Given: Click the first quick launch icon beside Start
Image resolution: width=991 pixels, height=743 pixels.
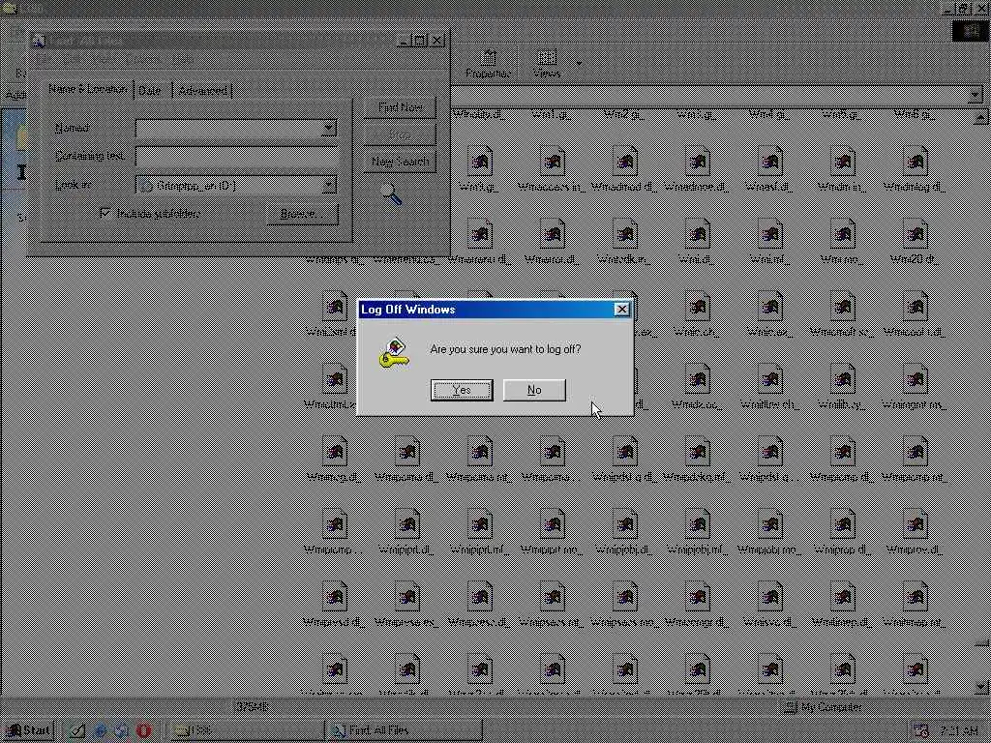Looking at the screenshot, I should click(x=77, y=731).
